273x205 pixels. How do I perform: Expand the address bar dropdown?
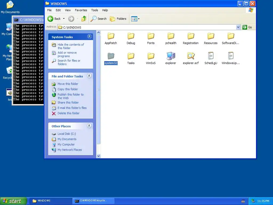pos(238,27)
